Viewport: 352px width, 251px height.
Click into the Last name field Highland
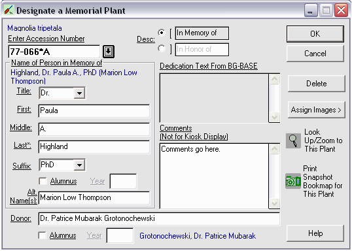(x=94, y=146)
